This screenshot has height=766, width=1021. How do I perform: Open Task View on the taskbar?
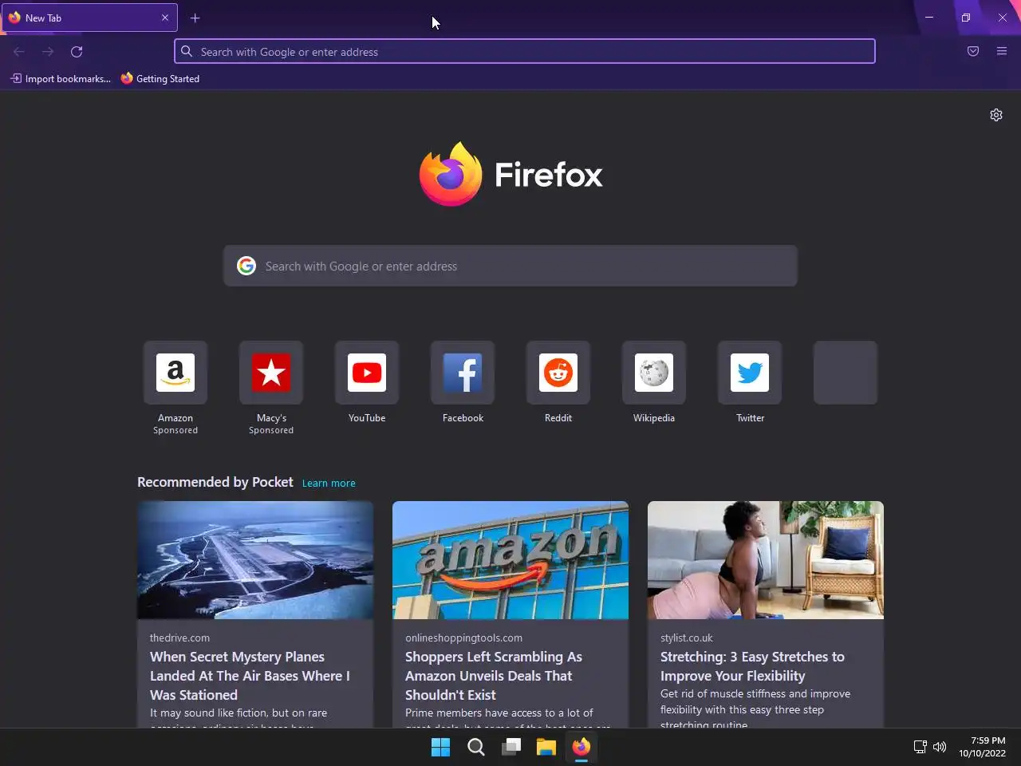pos(510,747)
